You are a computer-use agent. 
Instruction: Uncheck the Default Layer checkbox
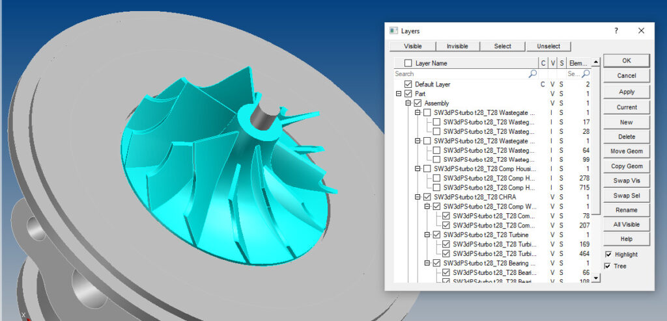point(408,84)
